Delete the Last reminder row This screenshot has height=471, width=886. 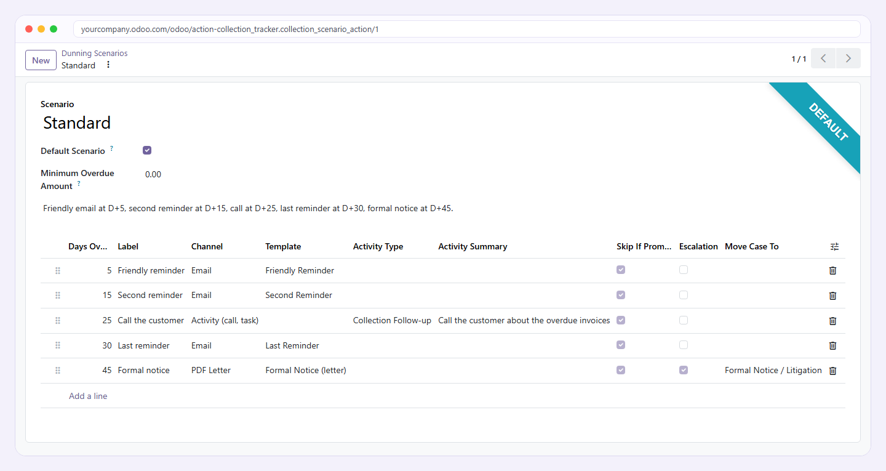pos(832,345)
